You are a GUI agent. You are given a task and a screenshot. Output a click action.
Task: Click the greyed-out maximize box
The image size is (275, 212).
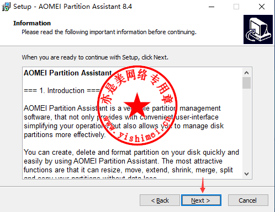236,7
